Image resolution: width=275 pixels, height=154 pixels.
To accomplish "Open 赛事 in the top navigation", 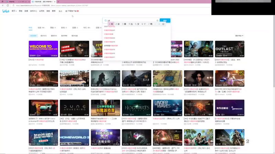I will point(54,11).
